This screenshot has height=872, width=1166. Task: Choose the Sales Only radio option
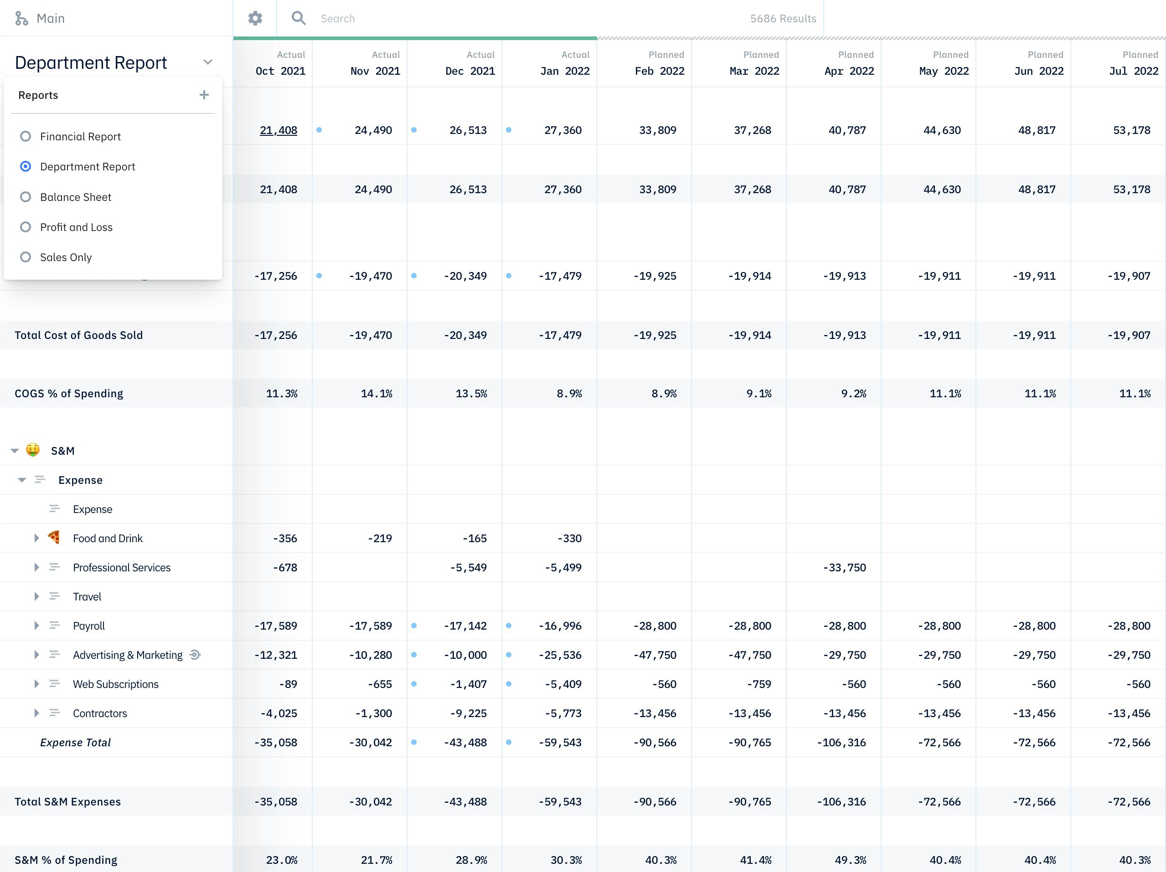pyautogui.click(x=26, y=257)
